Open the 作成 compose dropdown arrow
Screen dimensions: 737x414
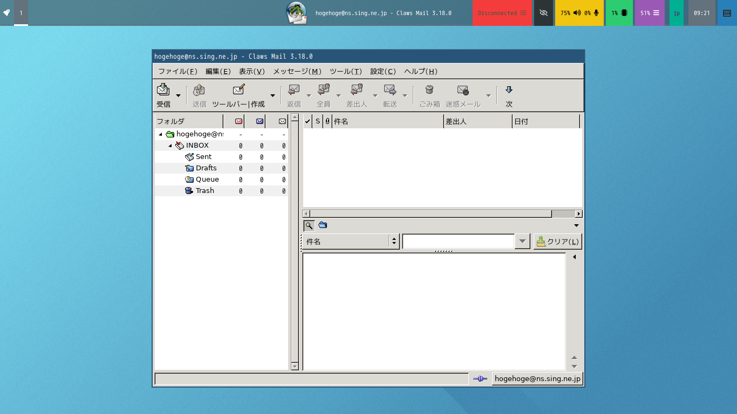272,95
